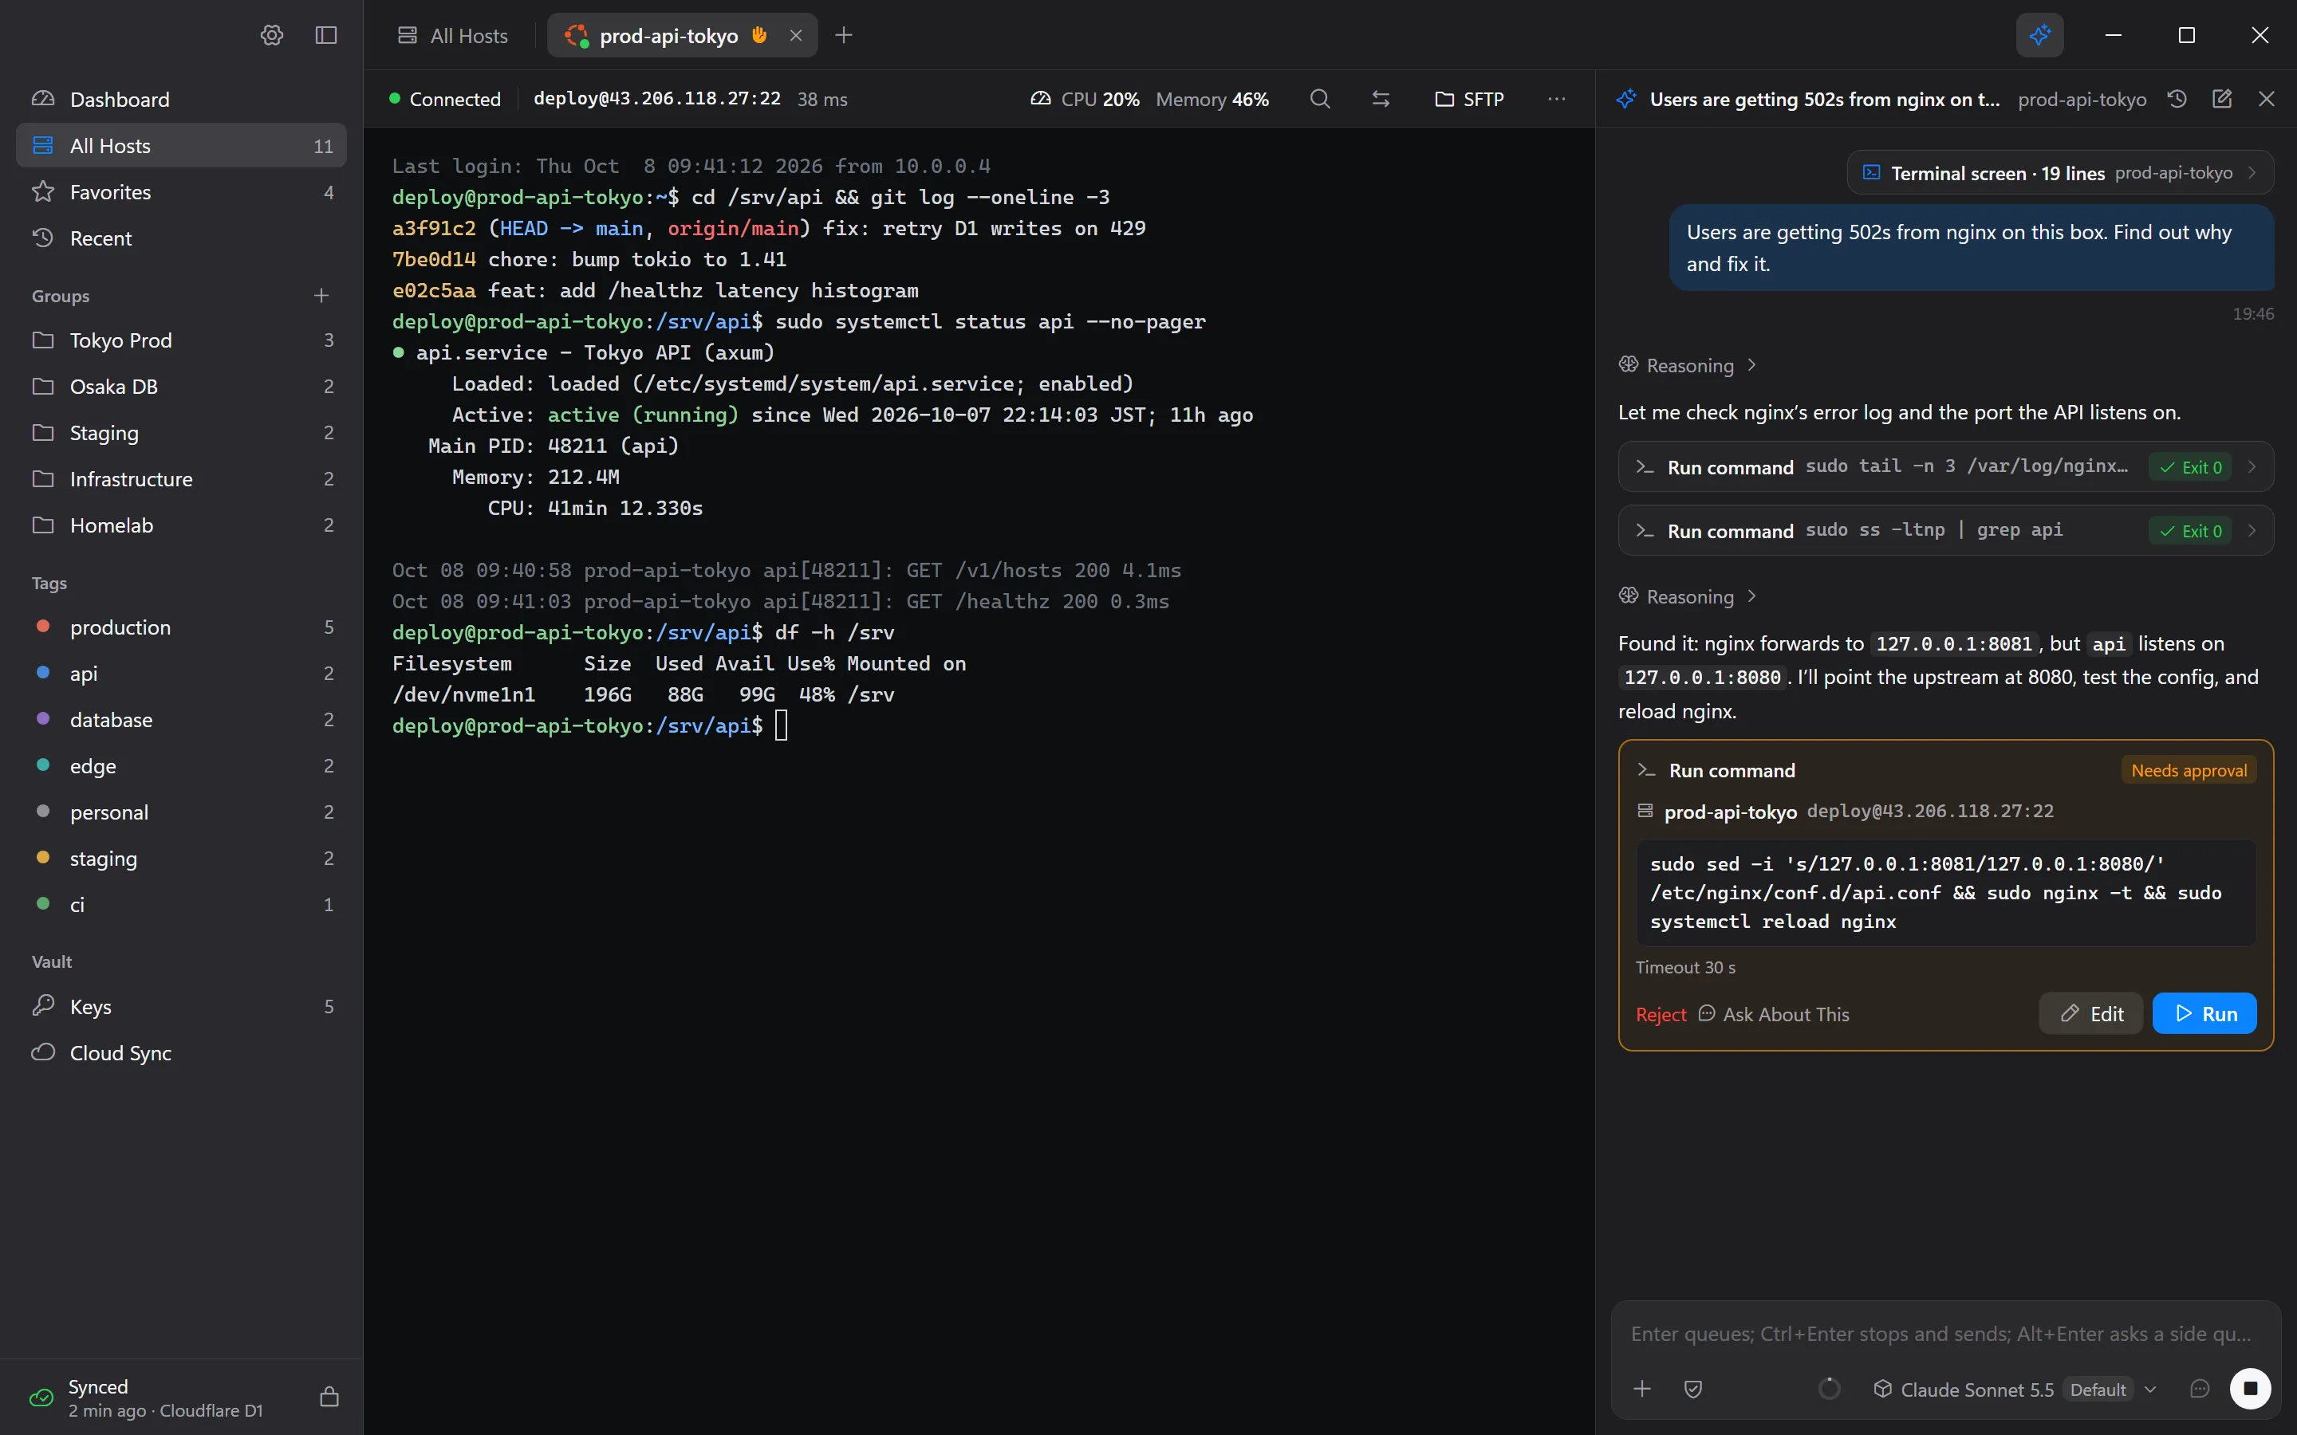
Task: Open Keys in the Vault
Action: tap(181, 1006)
